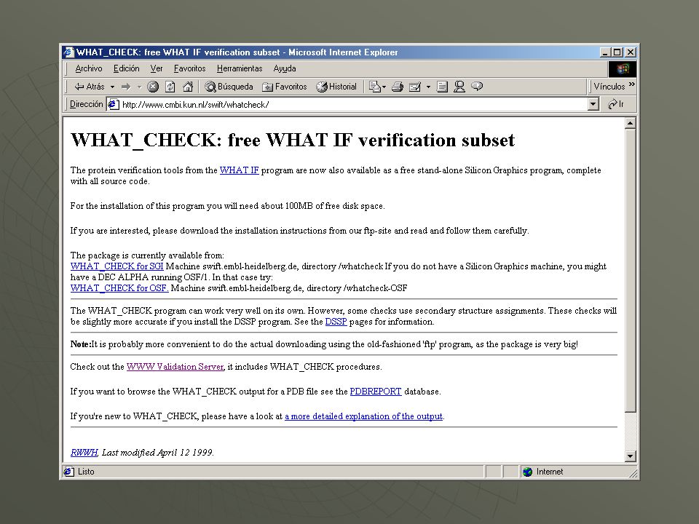699x524 pixels.
Task: Click the vertical scrollbar thumb
Action: click(x=630, y=271)
